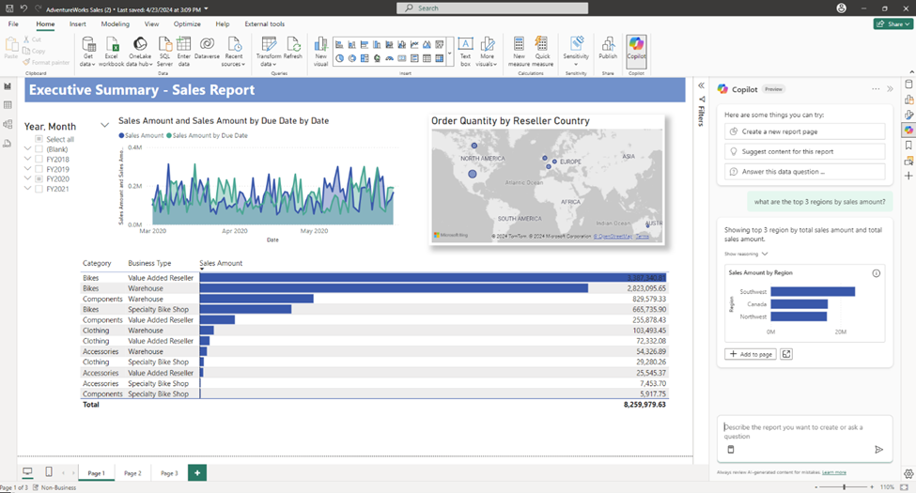Click Create a new report page suggestion
The image size is (916, 493).
pos(804,131)
